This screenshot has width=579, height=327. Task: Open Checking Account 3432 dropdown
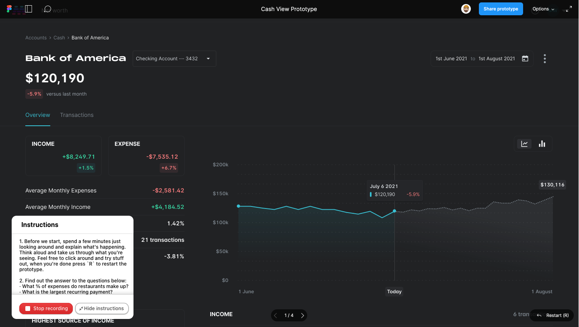pyautogui.click(x=175, y=59)
